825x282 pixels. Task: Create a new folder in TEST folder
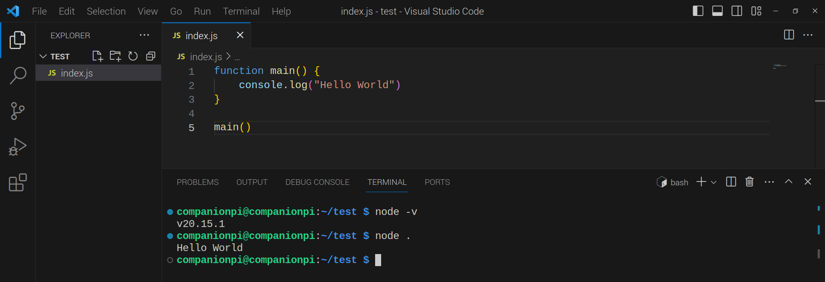(115, 56)
